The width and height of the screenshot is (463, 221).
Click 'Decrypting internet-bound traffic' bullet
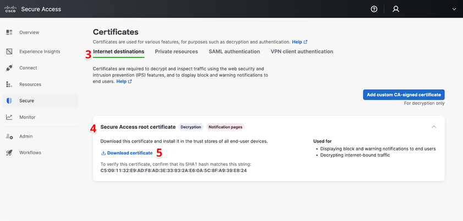[x=355, y=155]
